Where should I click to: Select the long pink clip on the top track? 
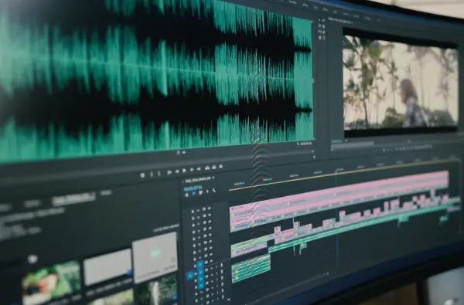(340, 189)
